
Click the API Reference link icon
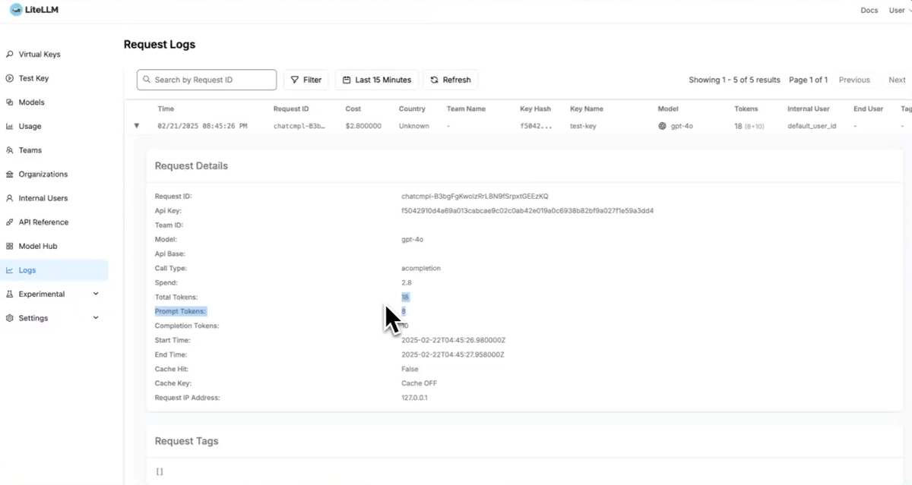(10, 222)
